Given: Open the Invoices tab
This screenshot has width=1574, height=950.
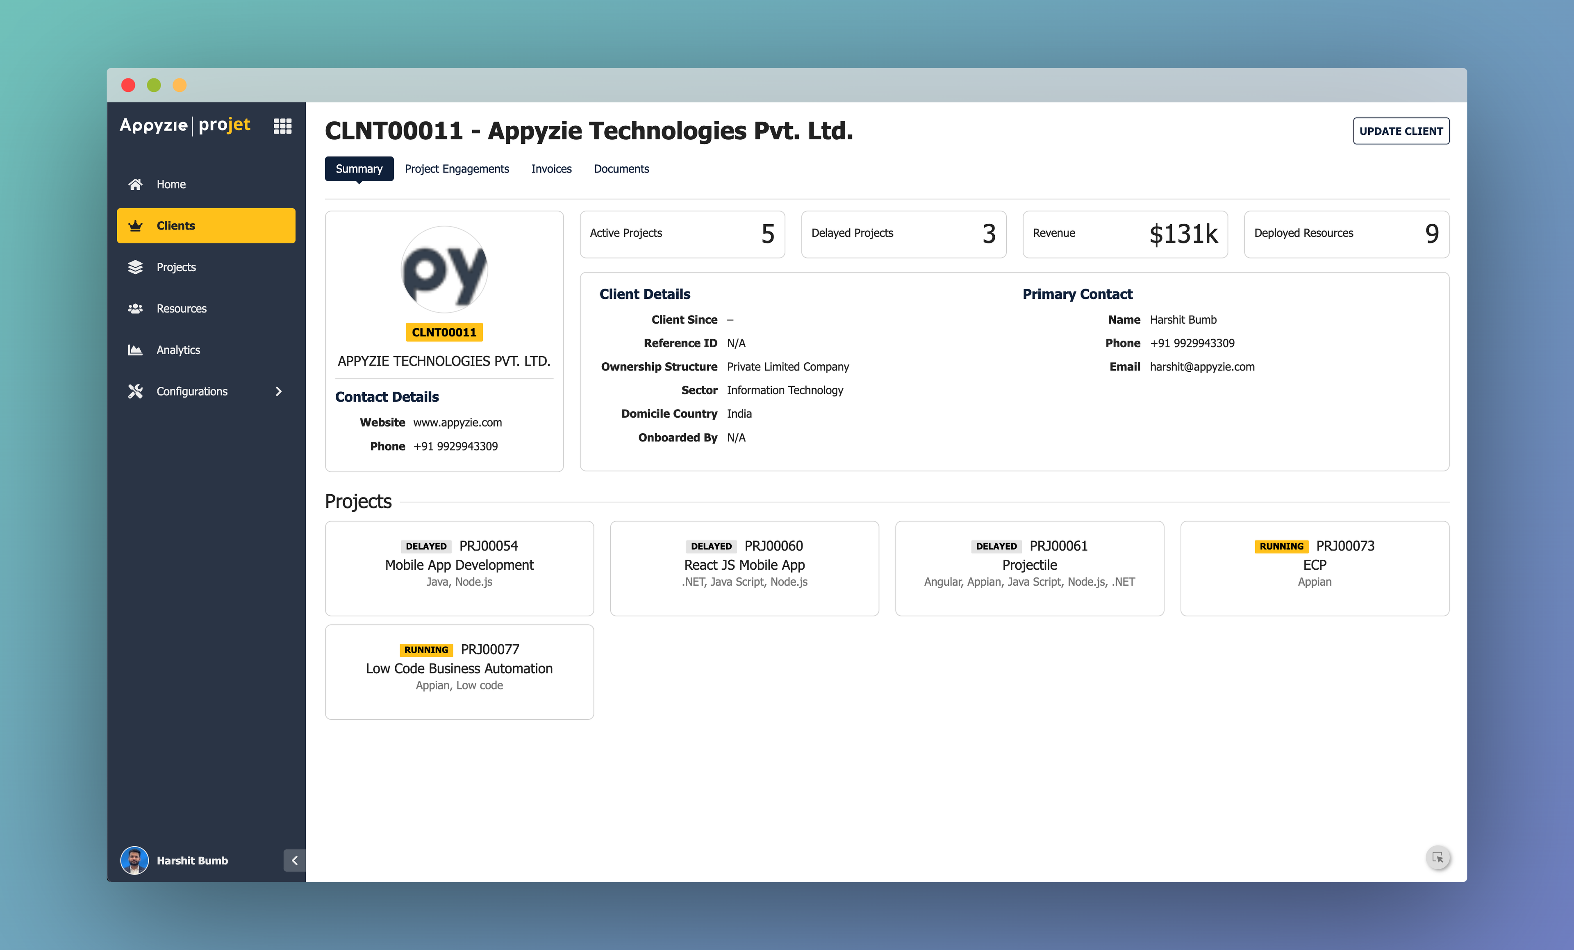Looking at the screenshot, I should [x=551, y=169].
